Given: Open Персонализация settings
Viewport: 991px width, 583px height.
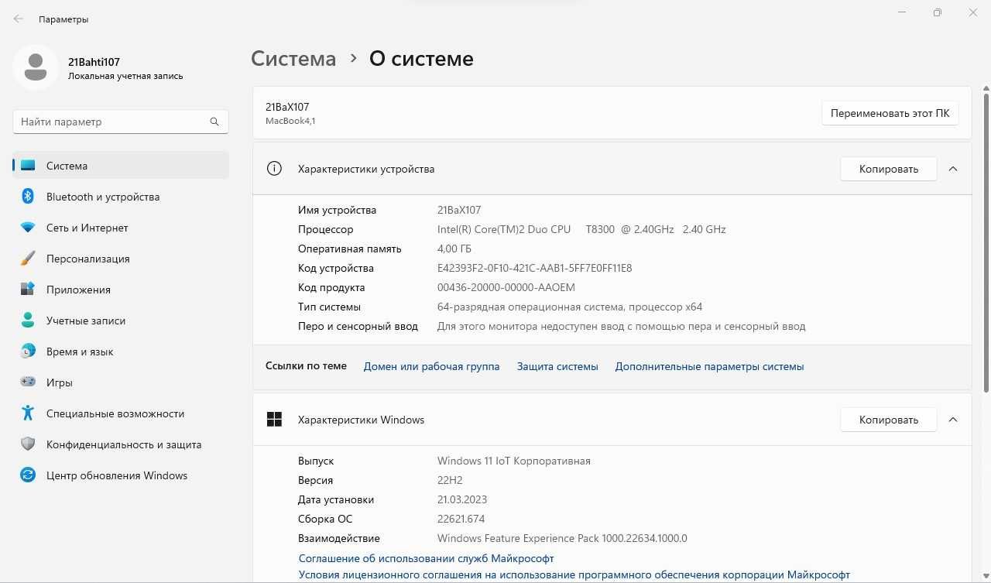Looking at the screenshot, I should (121, 259).
